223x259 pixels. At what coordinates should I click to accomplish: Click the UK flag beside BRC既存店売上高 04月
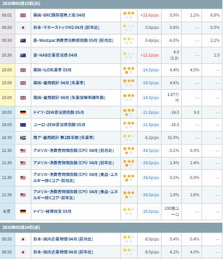(23, 15)
